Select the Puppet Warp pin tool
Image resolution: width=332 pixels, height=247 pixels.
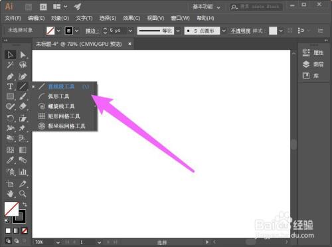click(23, 128)
